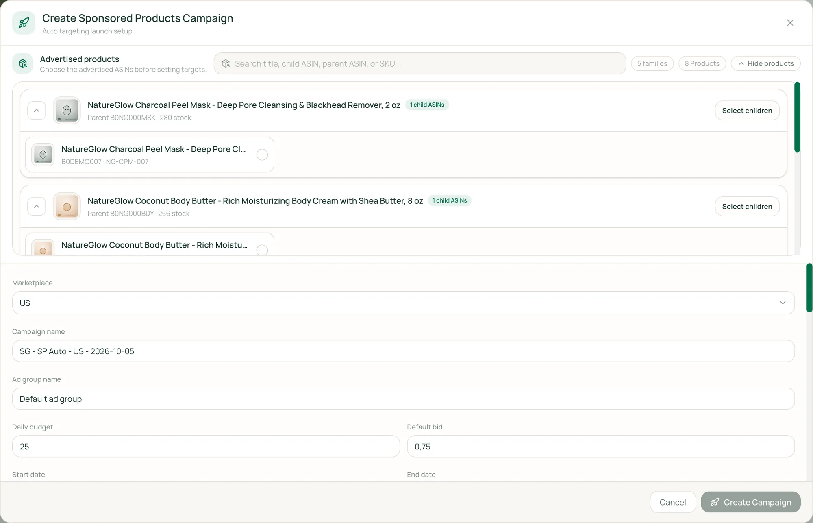The image size is (813, 523).
Task: Select child ASIN B0DEMO007 radio button
Action: pos(262,155)
